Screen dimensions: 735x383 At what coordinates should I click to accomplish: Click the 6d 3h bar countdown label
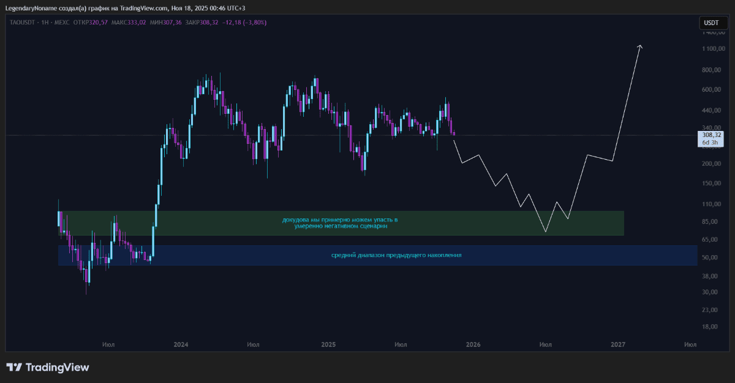[x=712, y=143]
